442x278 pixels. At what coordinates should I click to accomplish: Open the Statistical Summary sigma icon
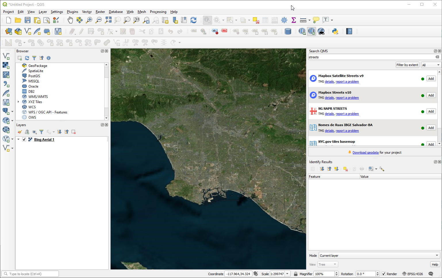[293, 20]
